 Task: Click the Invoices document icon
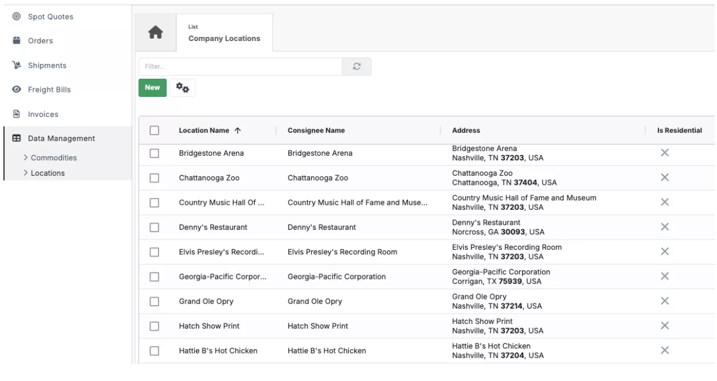17,114
